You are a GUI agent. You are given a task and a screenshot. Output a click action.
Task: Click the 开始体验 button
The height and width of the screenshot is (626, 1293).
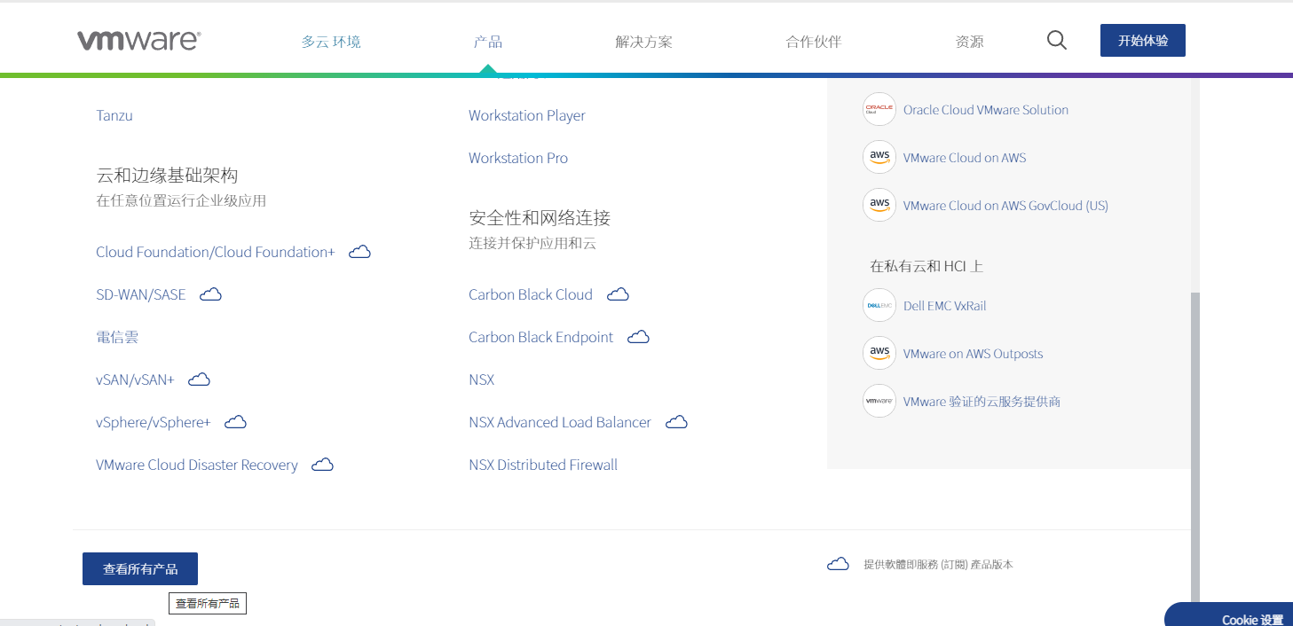[x=1143, y=41]
